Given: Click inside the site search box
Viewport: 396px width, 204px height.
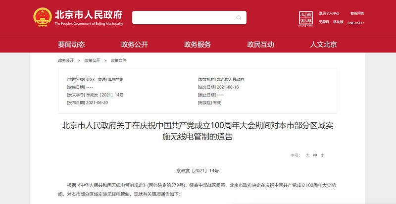Looking at the screenshot, I should (x=189, y=17).
